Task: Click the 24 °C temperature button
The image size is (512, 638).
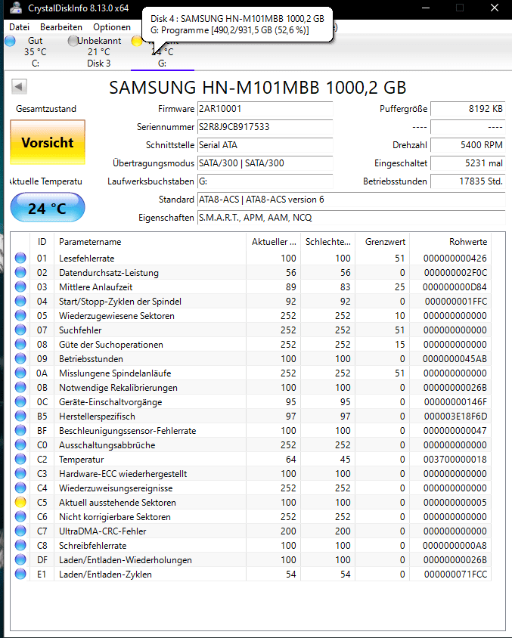Action: coord(48,208)
